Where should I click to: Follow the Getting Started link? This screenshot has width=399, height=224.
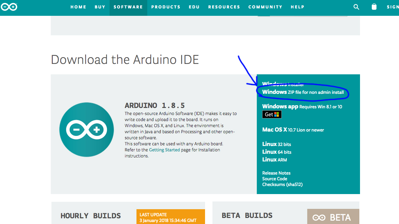coord(164,150)
